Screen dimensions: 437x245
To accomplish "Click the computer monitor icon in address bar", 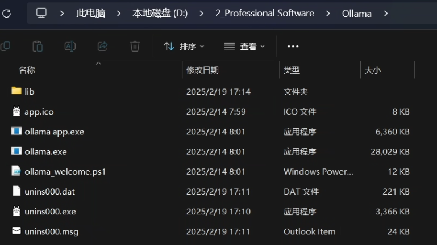I will coord(41,13).
